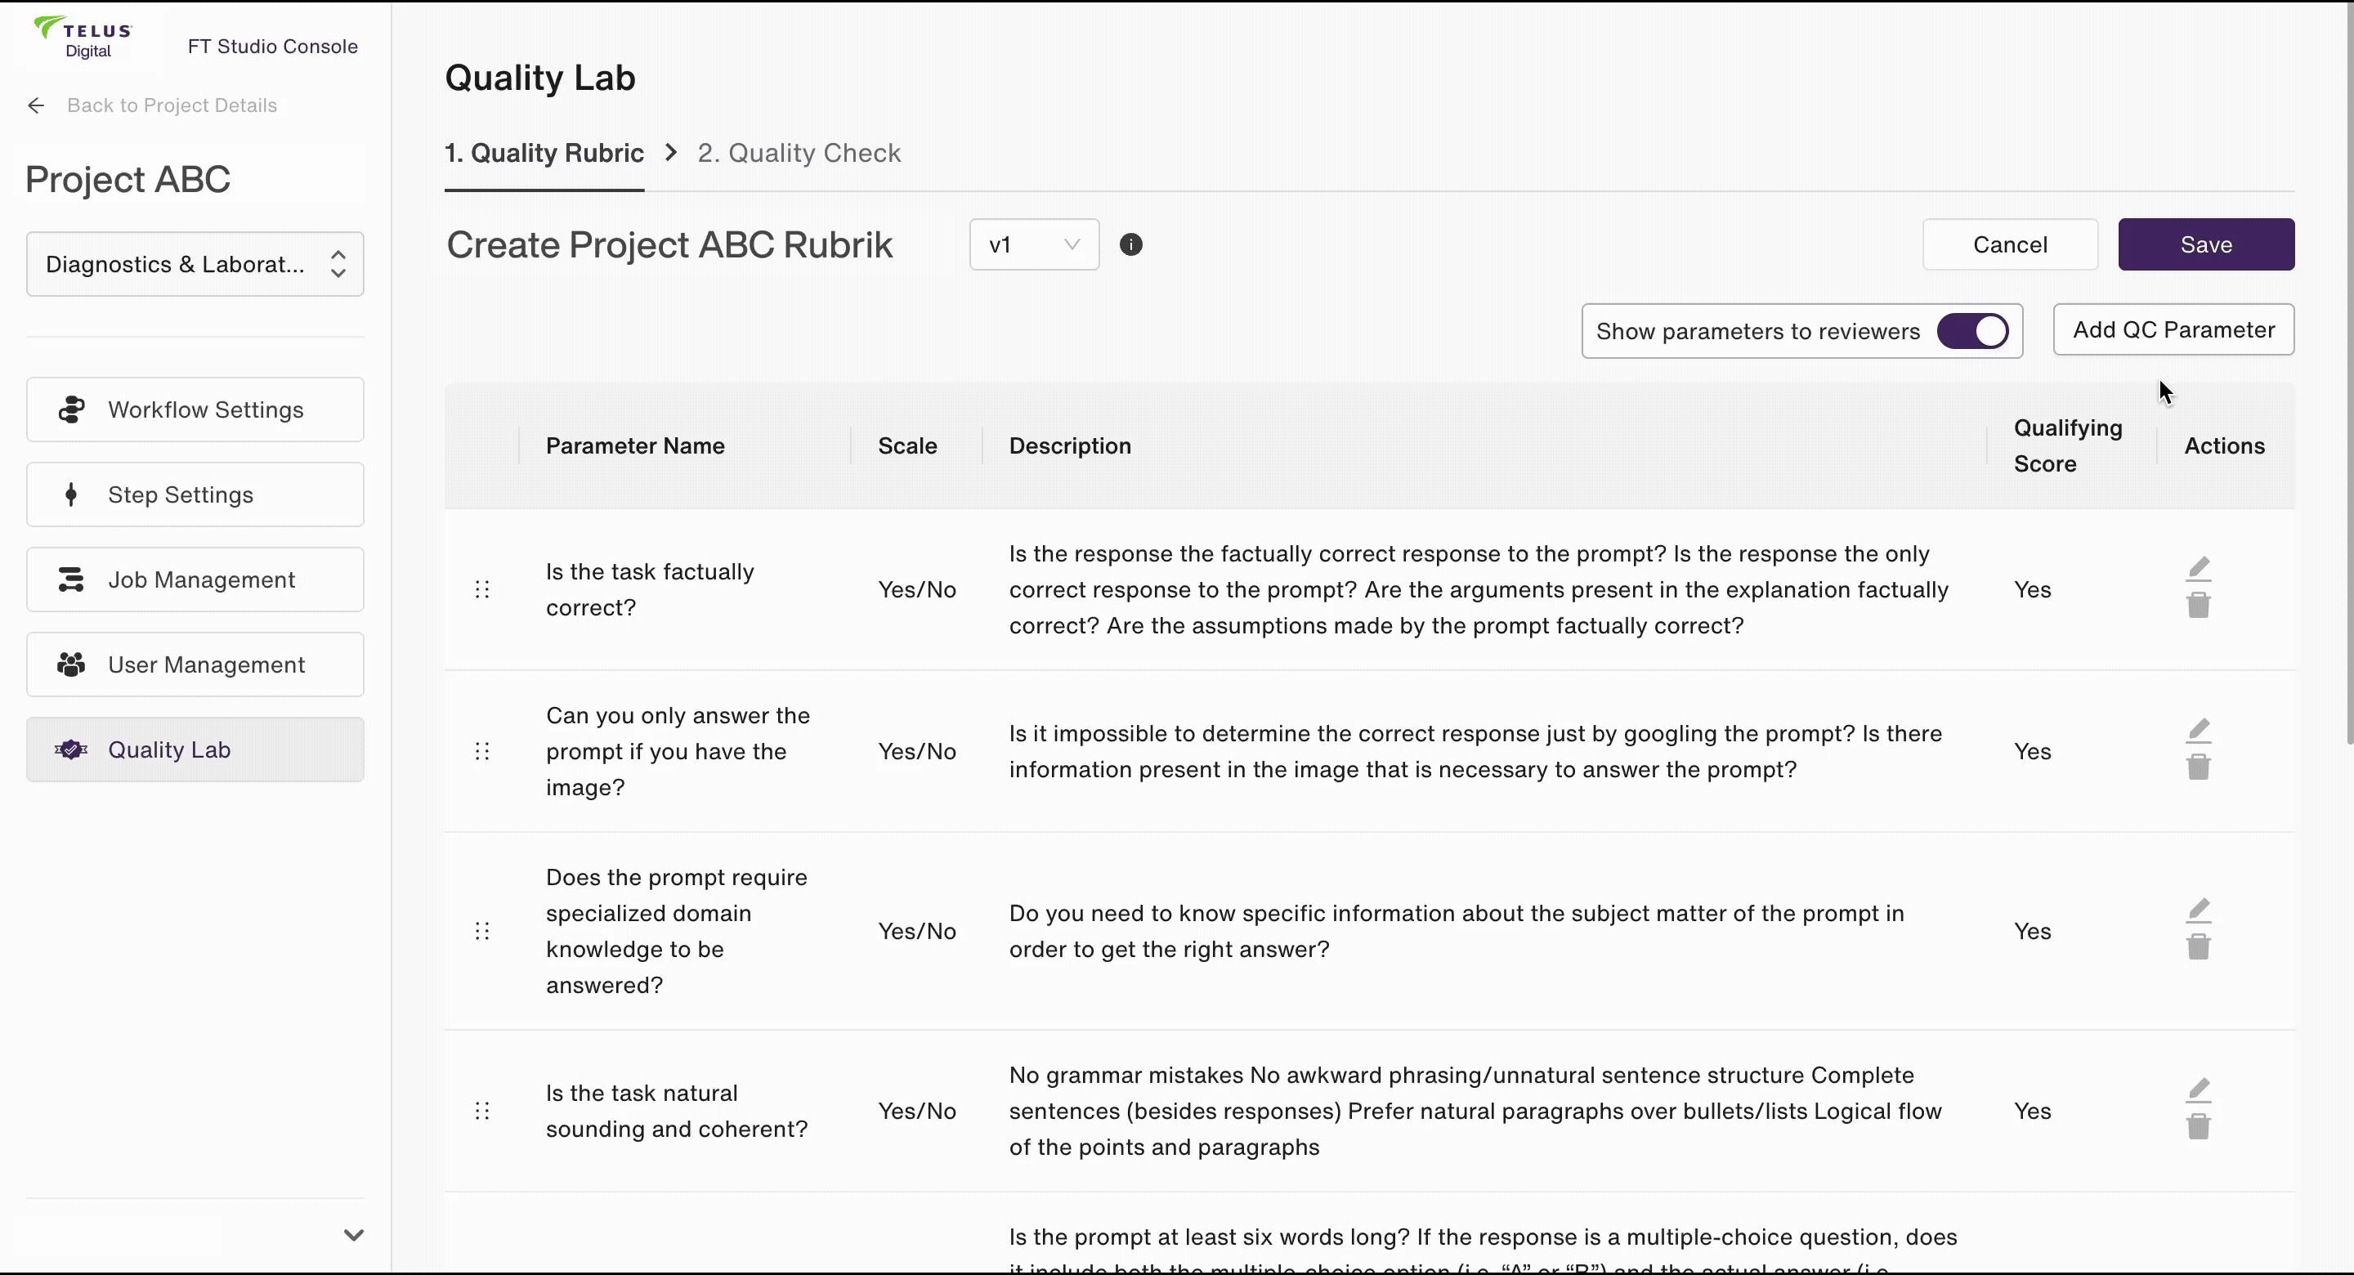The image size is (2354, 1275).
Task: Click the pencil icon for natural sounding parameter
Action: click(2199, 1089)
